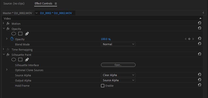The width and height of the screenshot is (208, 98).
Task: Toggle the Time Remapping fx icon
Action: click(x=8, y=50)
